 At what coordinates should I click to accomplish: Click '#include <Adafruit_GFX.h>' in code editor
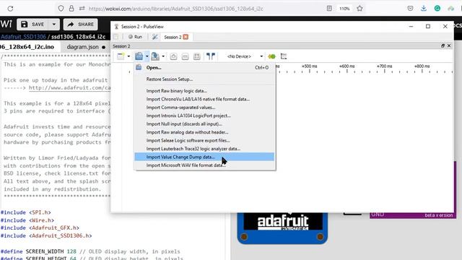[x=40, y=228]
